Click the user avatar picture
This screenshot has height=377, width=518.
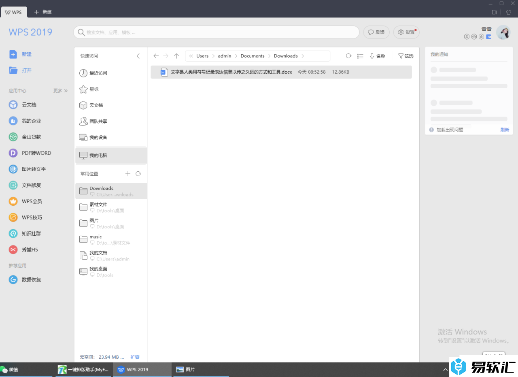(503, 32)
